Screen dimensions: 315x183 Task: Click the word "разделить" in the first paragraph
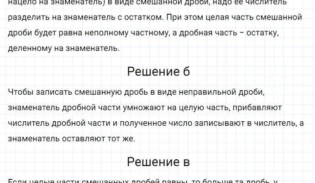pyautogui.click(x=27, y=19)
